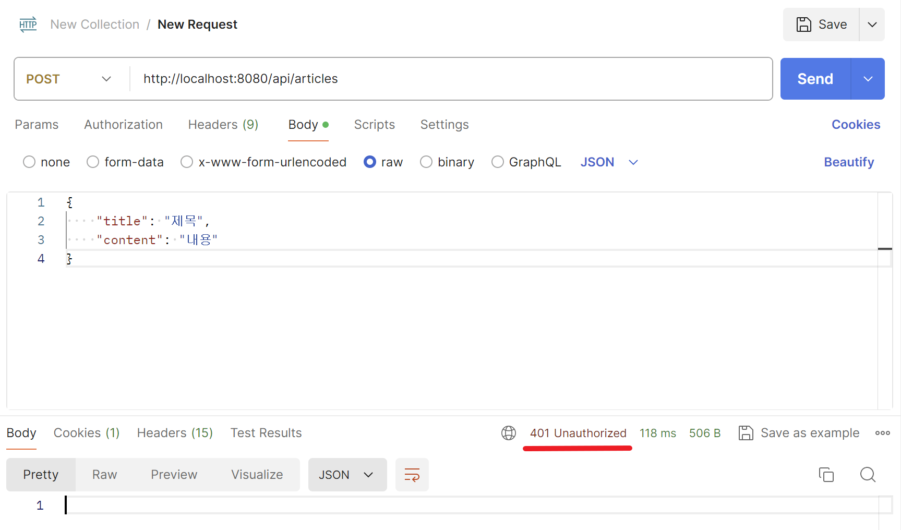This screenshot has width=901, height=530.
Task: Click the request URL input field
Action: (451, 79)
